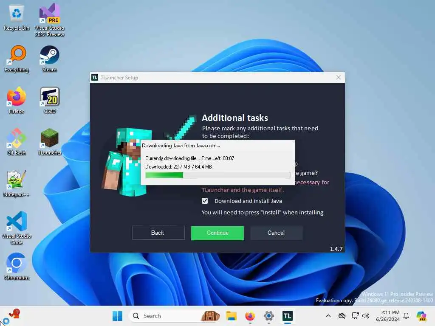This screenshot has width=435, height=326.
Task: Select the TLauncher desktop shortcut
Action: tap(50, 142)
